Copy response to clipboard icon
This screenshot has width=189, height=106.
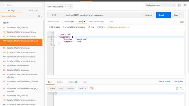pos(177,88)
